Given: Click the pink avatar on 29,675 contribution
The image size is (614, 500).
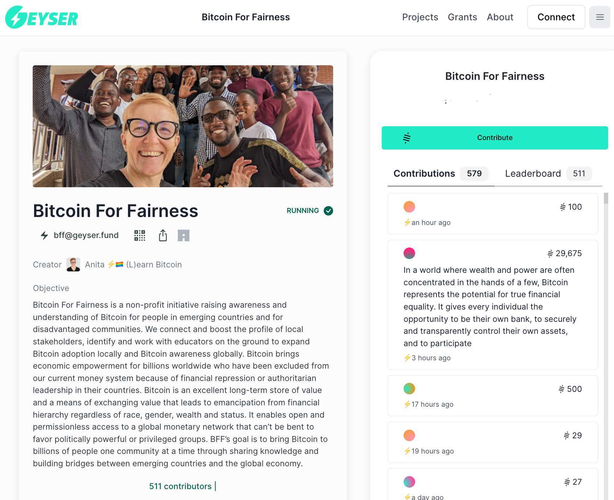Looking at the screenshot, I should 409,253.
